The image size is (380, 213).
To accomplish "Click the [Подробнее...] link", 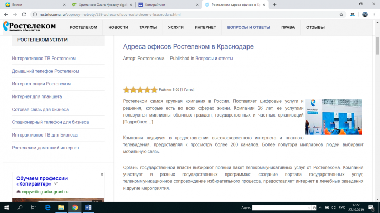I will [x=138, y=122].
